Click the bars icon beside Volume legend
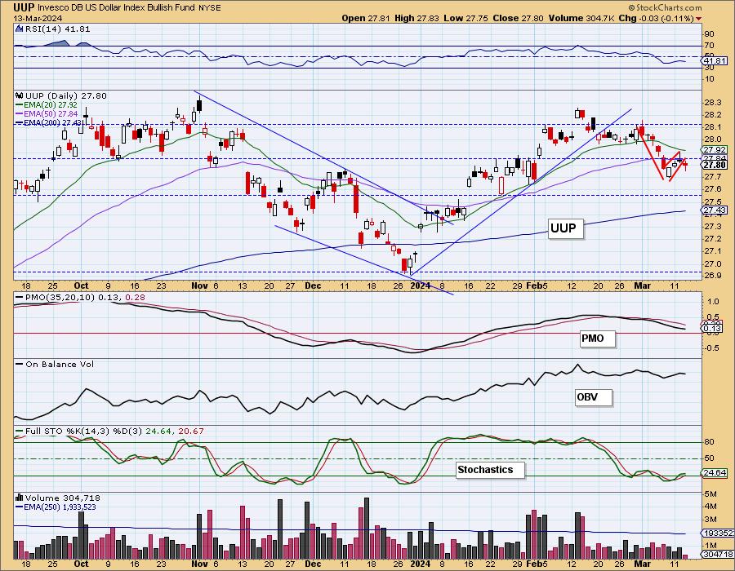Screen dimensions: 735x571 20,498
